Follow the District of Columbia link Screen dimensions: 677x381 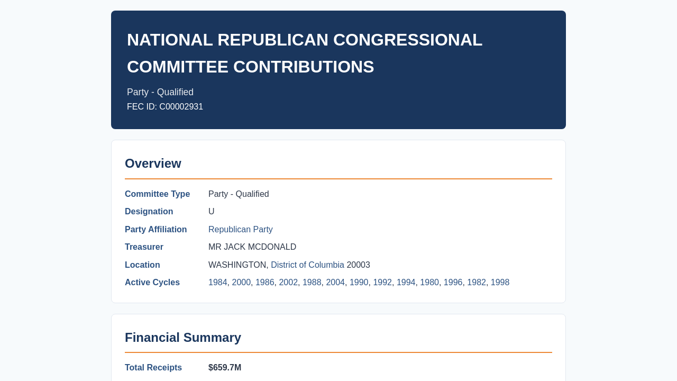(307, 265)
